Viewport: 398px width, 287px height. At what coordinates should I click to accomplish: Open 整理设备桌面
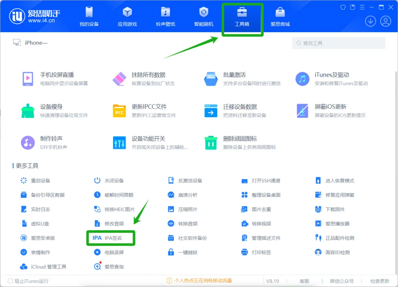[261, 195]
